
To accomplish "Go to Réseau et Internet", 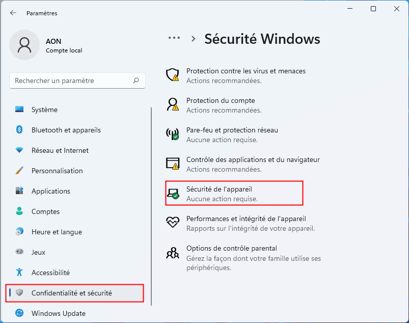I will coord(60,150).
